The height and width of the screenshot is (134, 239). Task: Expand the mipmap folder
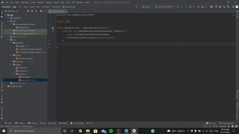[x=11, y=61]
